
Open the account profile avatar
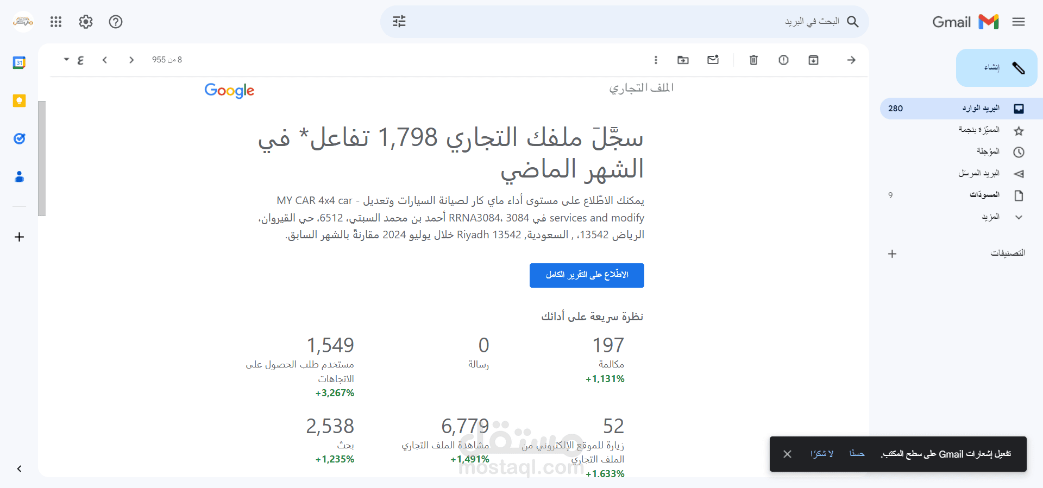coord(23,22)
